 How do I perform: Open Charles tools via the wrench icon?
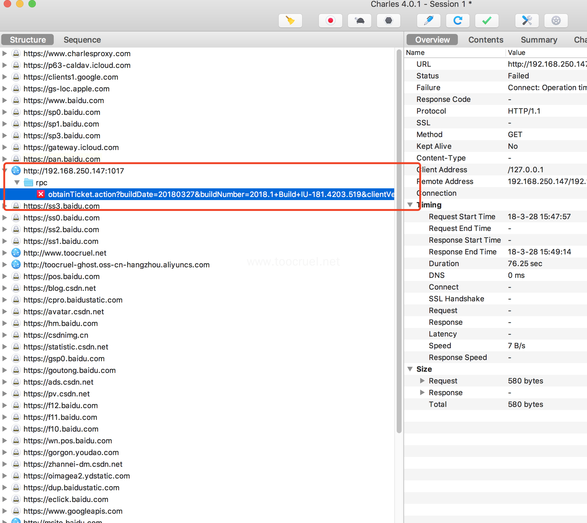527,21
